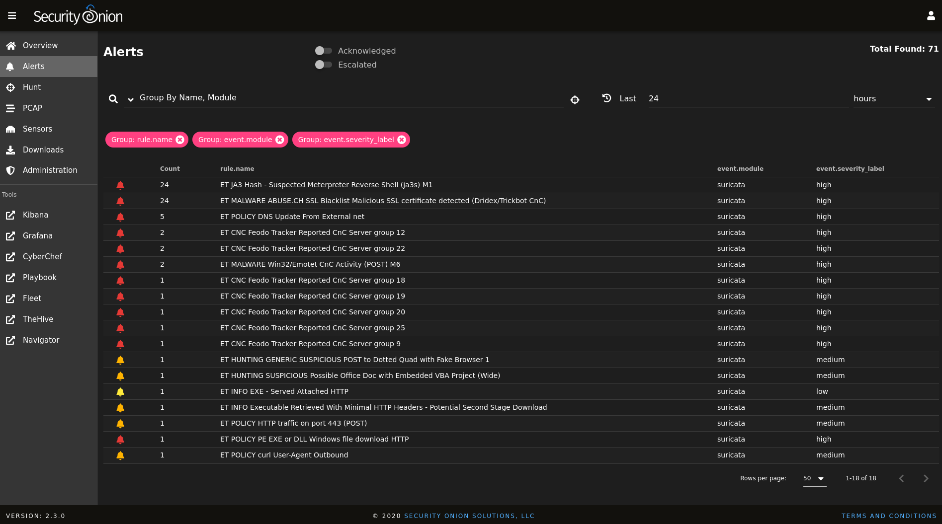The height and width of the screenshot is (524, 942).
Task: Enable the Escalated toggle
Action: coord(323,65)
